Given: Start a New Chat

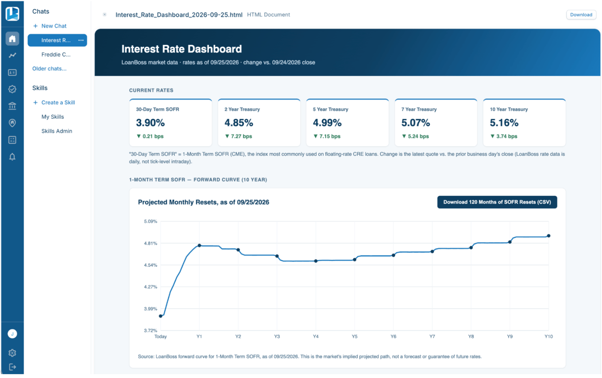Looking at the screenshot, I should pos(50,26).
